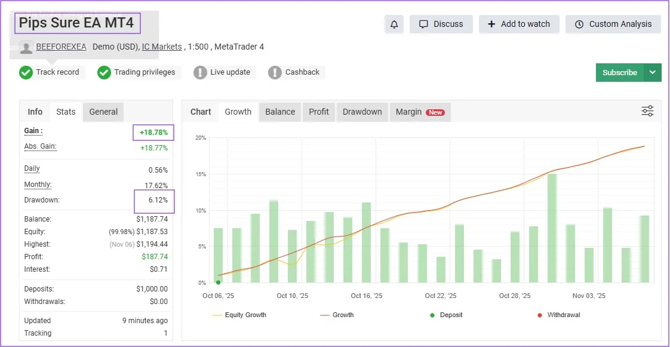Click the green check on Trading privileges
Viewport: 670px width, 347px height.
coord(104,72)
